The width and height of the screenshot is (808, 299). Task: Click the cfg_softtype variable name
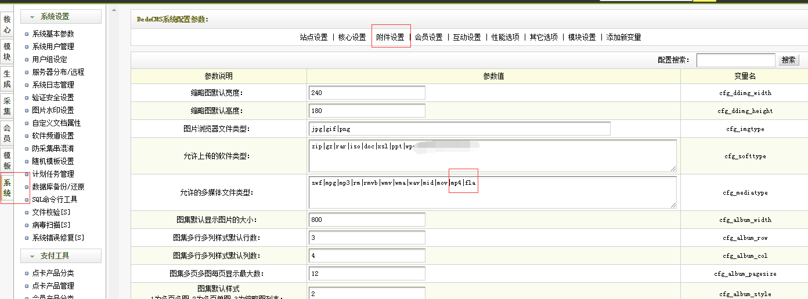click(x=745, y=156)
